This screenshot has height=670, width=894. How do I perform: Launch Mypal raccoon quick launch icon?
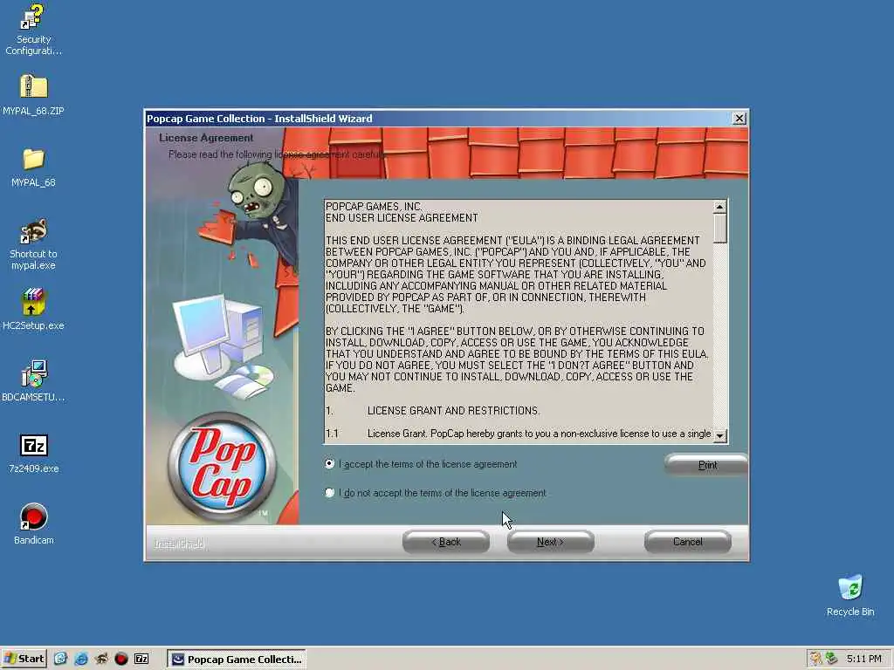(101, 660)
